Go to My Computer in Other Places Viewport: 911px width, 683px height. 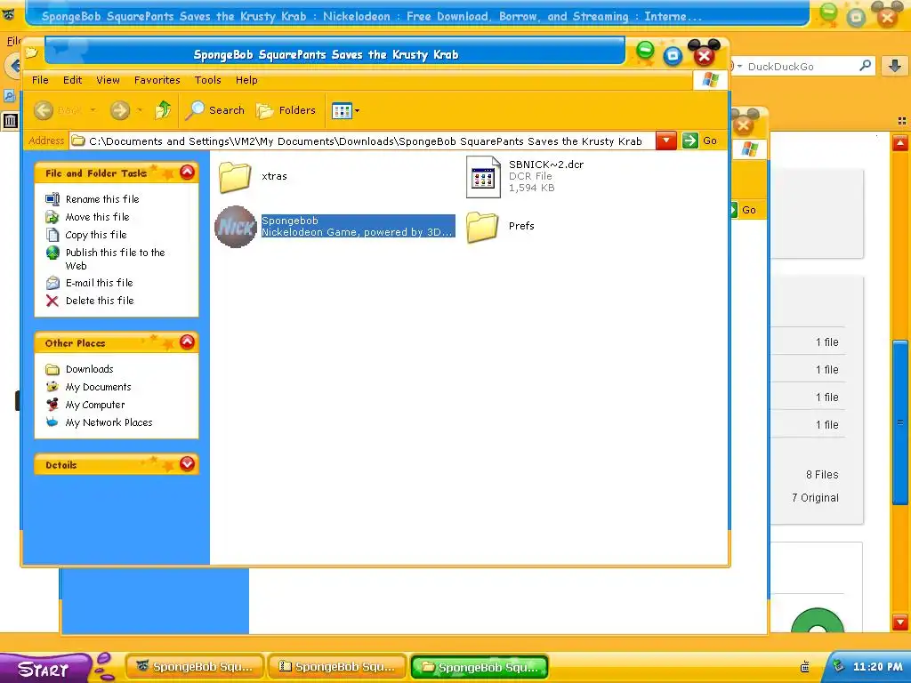(95, 406)
